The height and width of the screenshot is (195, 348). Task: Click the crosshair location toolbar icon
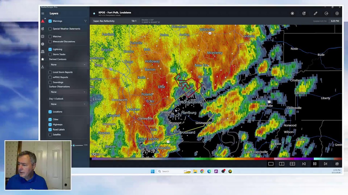337,13
